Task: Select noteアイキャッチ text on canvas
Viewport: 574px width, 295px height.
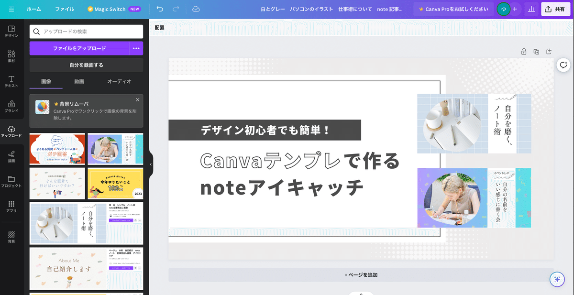Action: coord(282,187)
